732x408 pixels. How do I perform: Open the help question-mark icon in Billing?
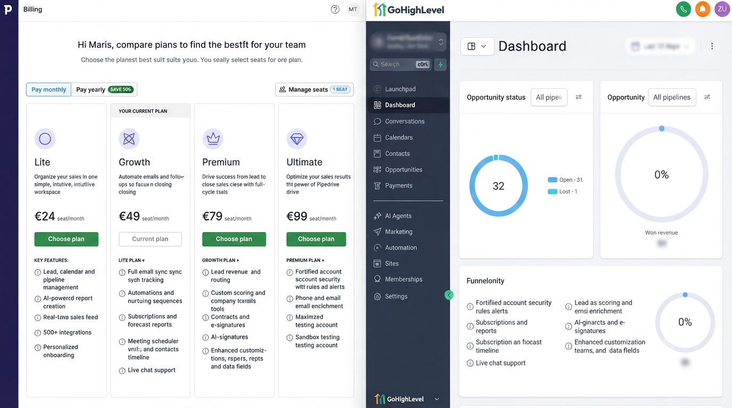pyautogui.click(x=335, y=9)
